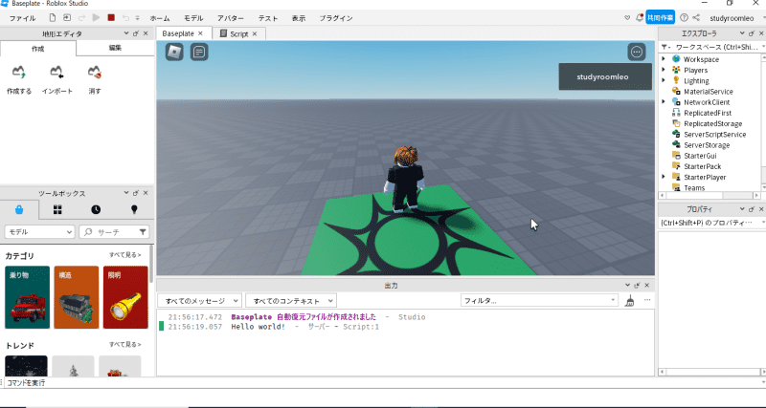
Task: Open the Roblox menu icon in viewport
Action: (174, 52)
